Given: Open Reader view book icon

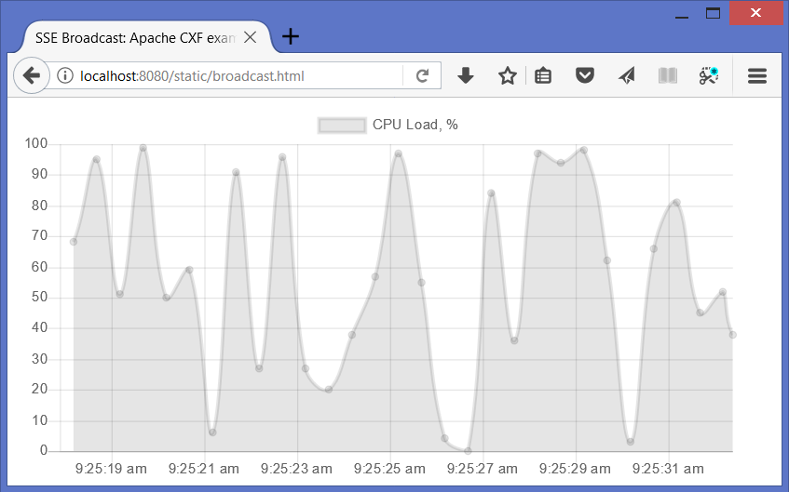Looking at the screenshot, I should click(668, 76).
